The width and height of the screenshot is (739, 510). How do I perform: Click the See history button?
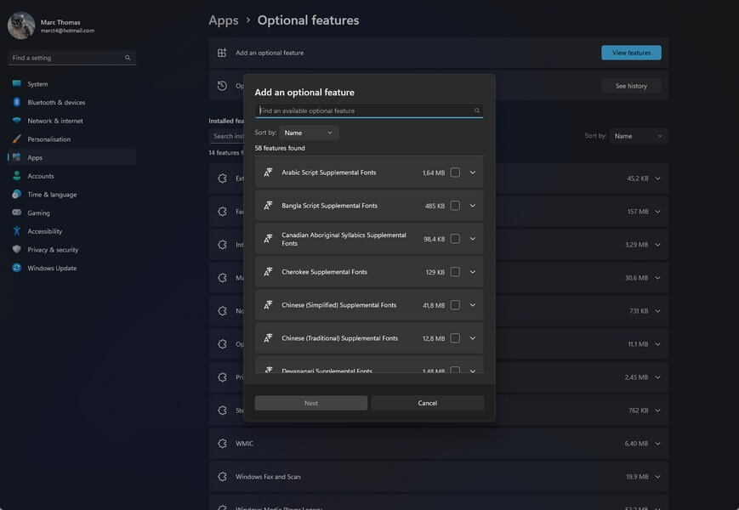click(631, 86)
